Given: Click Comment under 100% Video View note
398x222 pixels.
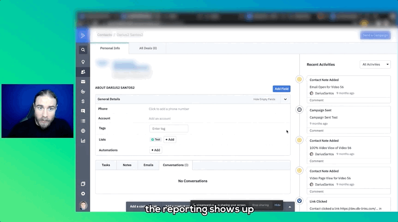Looking at the screenshot, I should (317, 161).
